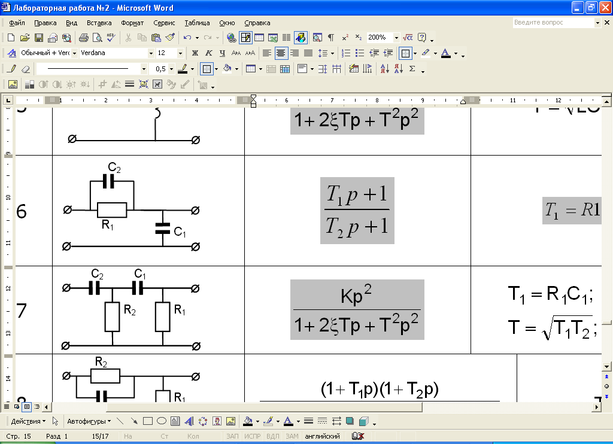Print the document using printer icon
This screenshot has height=444, width=613.
coord(83,38)
